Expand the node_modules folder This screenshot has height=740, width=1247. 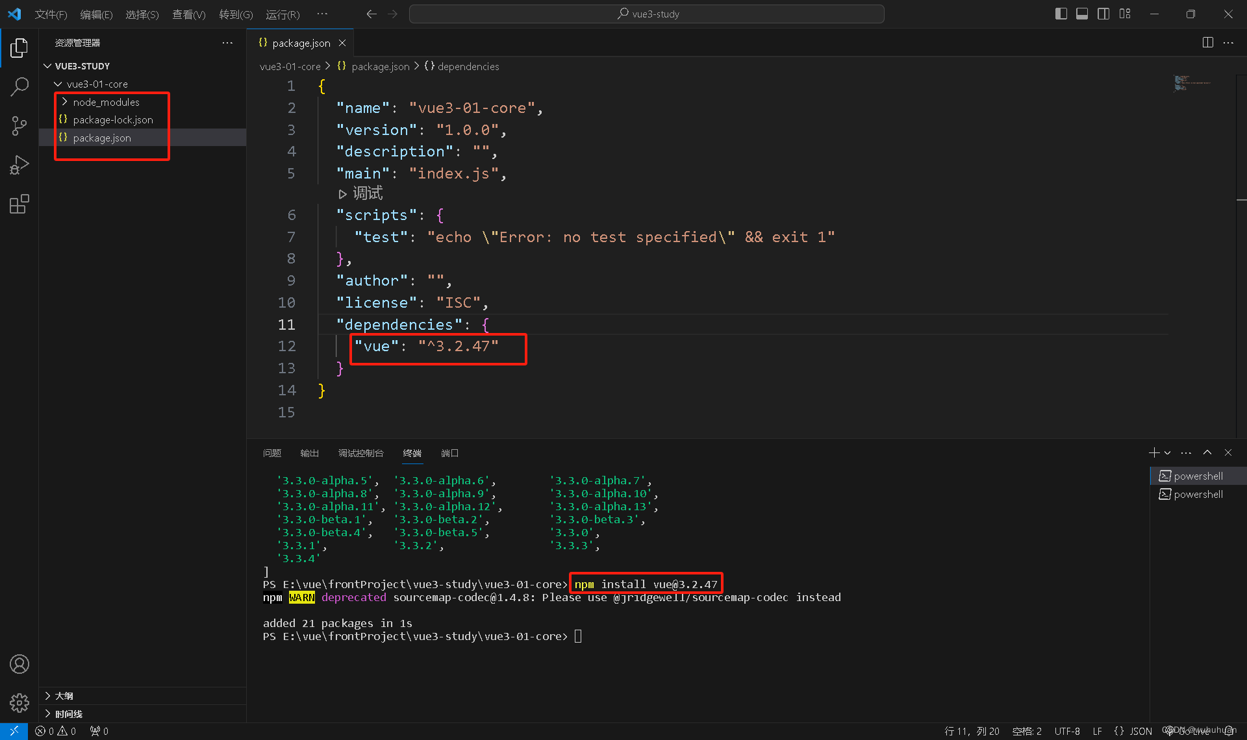(106, 102)
